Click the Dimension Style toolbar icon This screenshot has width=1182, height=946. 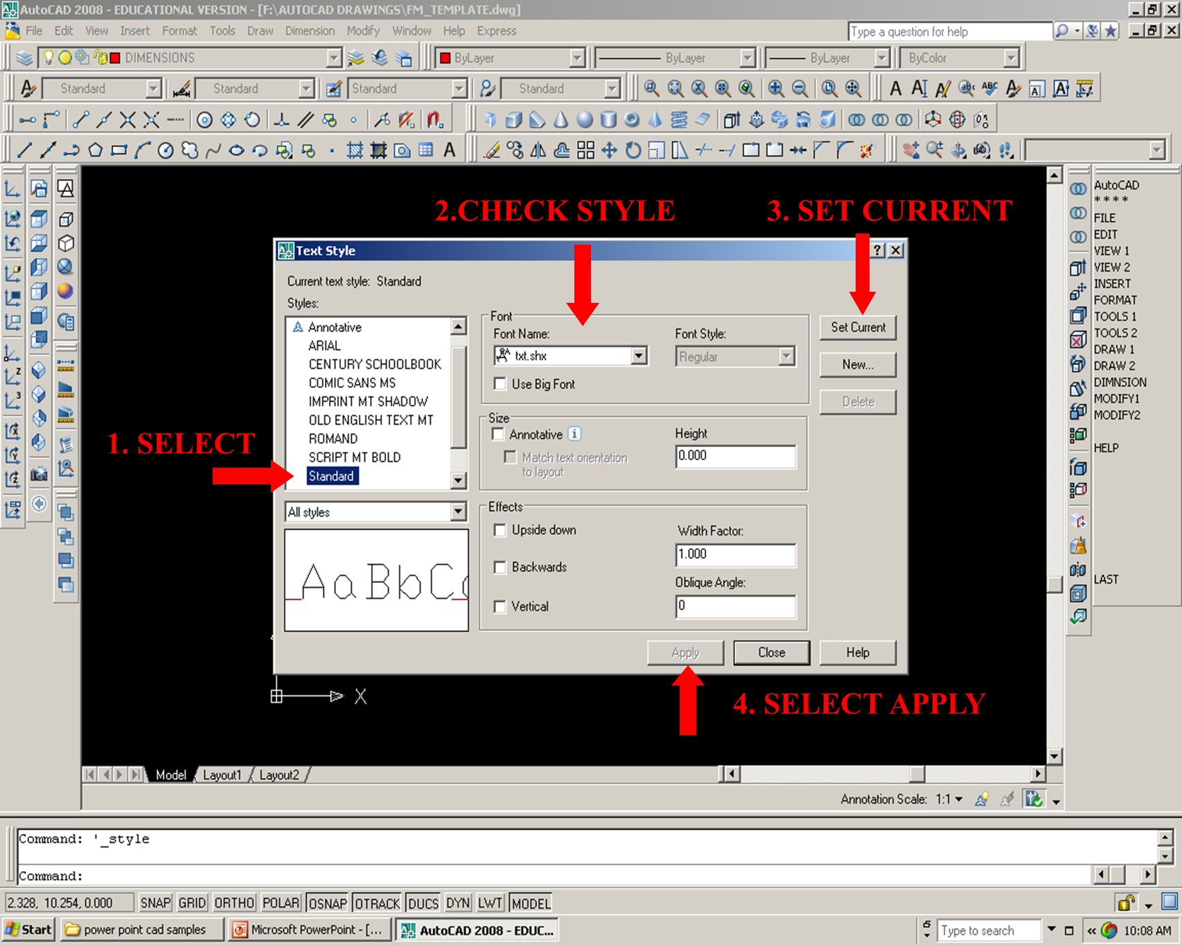click(x=182, y=88)
